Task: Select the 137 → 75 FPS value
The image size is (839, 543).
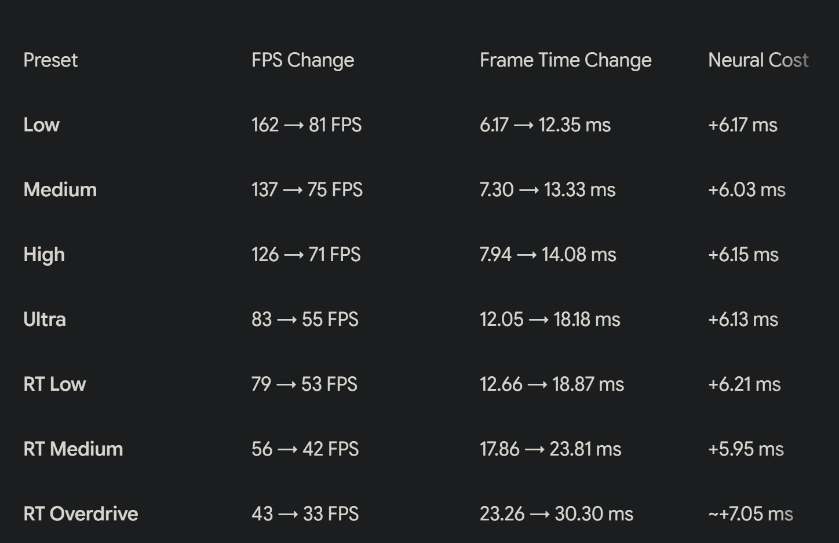Action: tap(307, 190)
